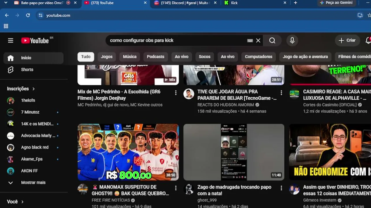Click the 1helofn channel avatar
Viewport: 371px width, 208px height.
11,101
